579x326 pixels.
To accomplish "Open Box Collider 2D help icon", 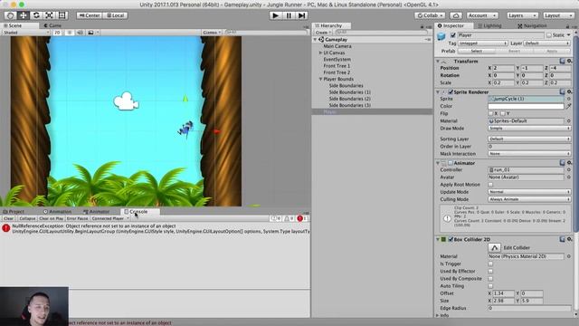I will 562,239.
